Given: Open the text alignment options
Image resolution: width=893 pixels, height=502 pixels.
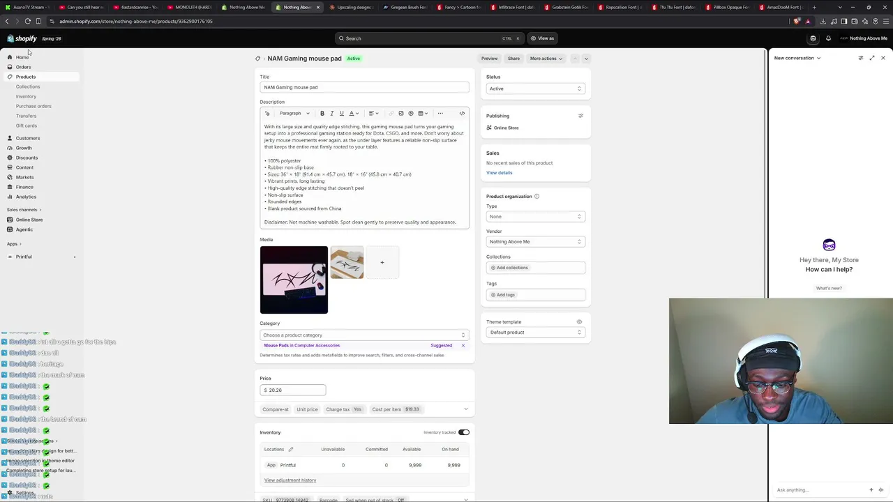Looking at the screenshot, I should 373,113.
